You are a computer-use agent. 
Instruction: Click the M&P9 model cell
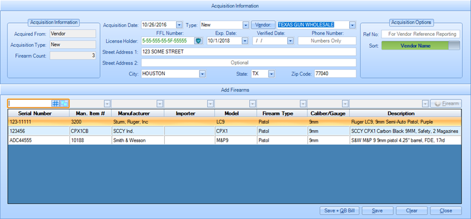click(x=236, y=140)
